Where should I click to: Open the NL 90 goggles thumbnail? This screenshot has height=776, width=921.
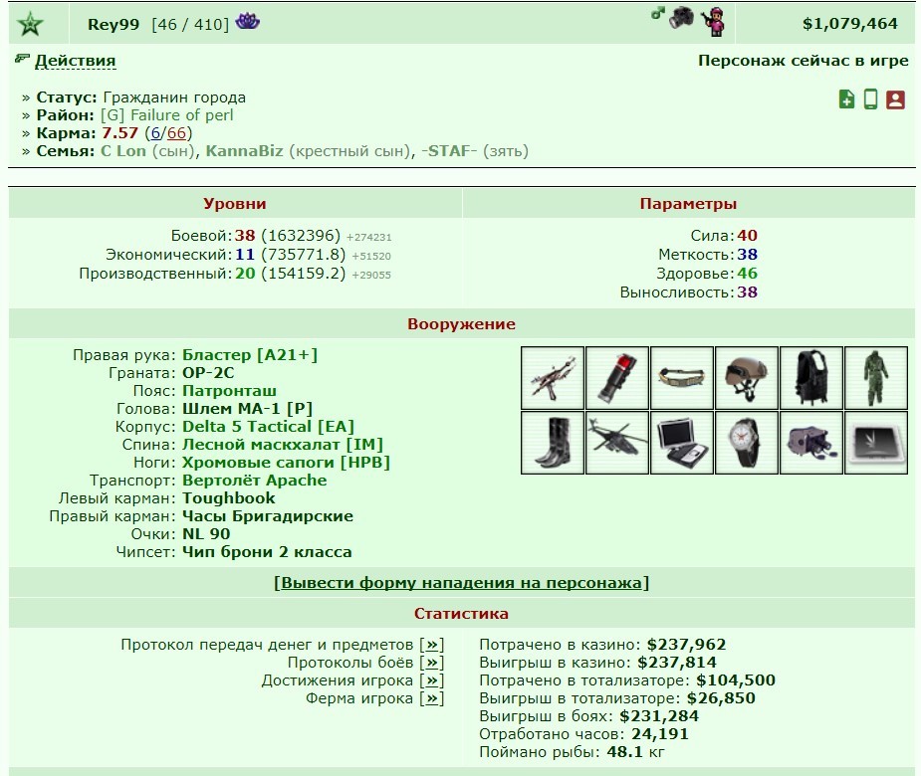tap(810, 443)
